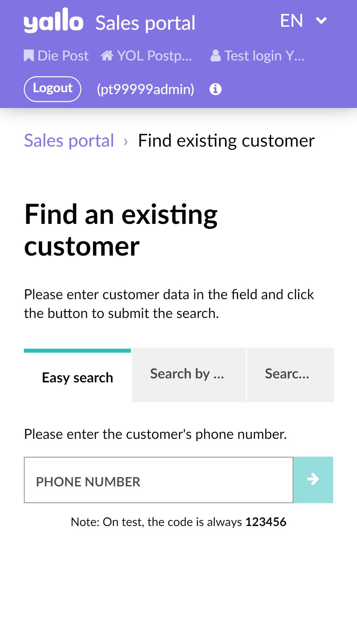Screen dimensions: 357x634
Task: Click the Die Post label
Action: (x=63, y=55)
